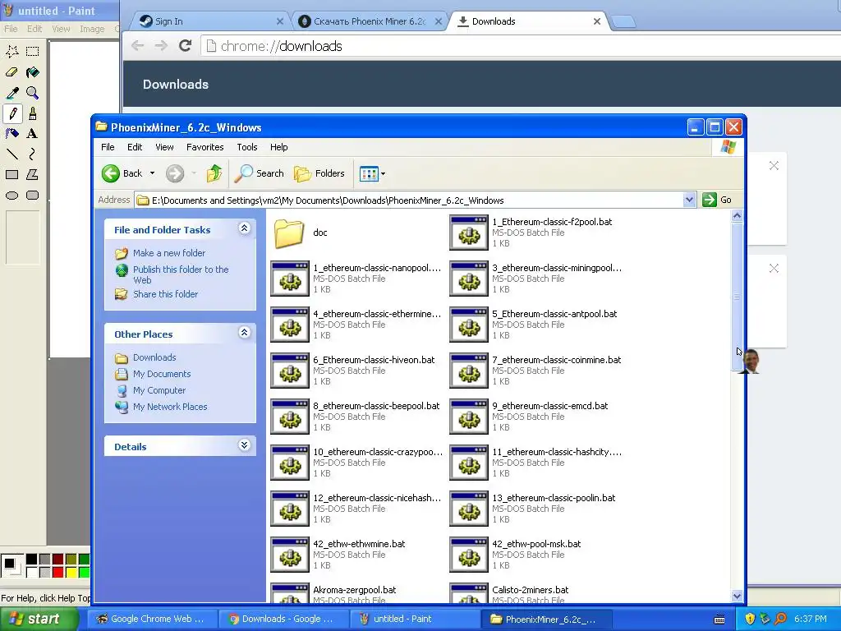Open My Documents under Other Places

(x=162, y=374)
